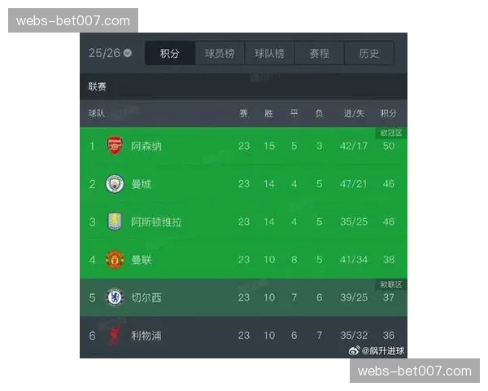Click the Aston Villa club crest

[x=115, y=222]
